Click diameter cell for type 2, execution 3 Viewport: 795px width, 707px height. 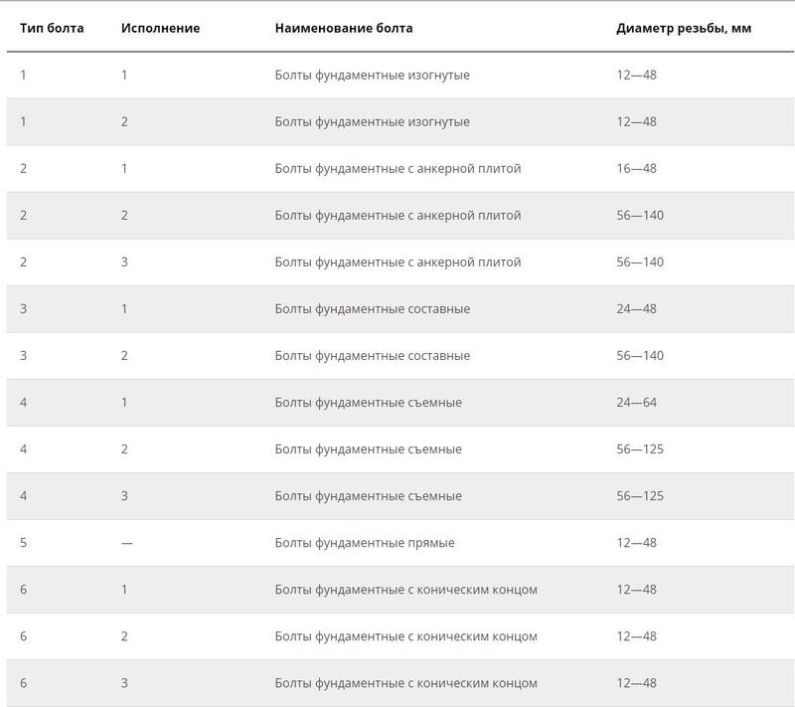[639, 263]
